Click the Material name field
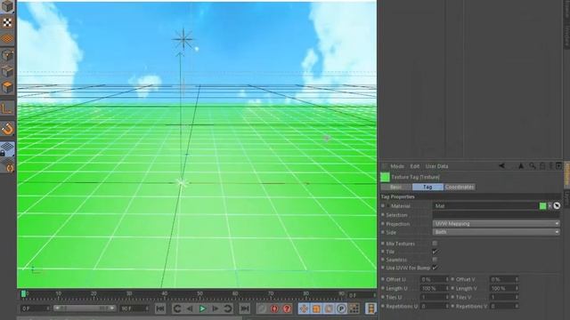Image resolution: width=570 pixels, height=320 pixels. click(485, 205)
